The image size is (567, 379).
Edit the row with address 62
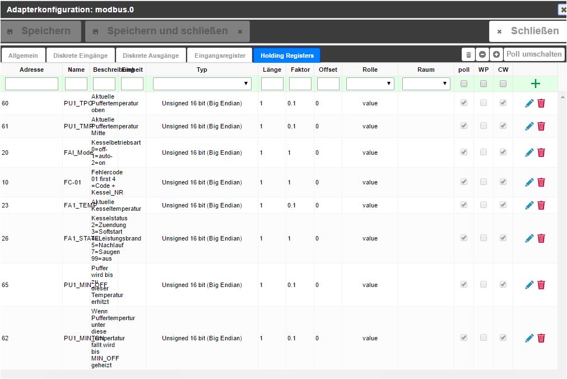(x=529, y=339)
